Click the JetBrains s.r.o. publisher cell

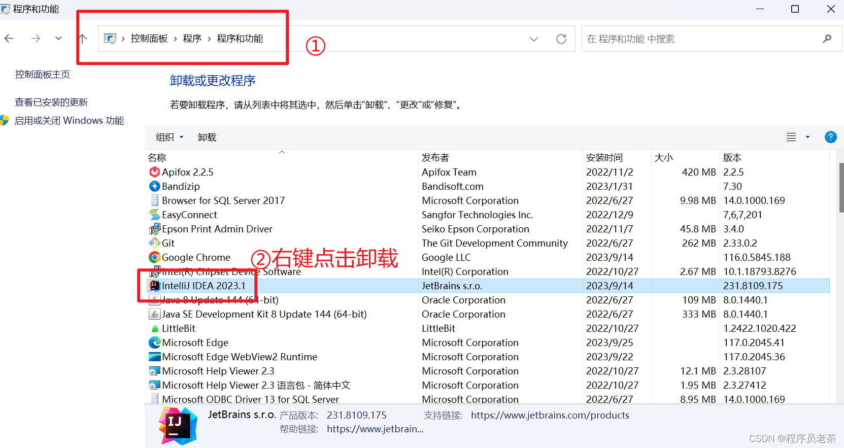point(452,286)
